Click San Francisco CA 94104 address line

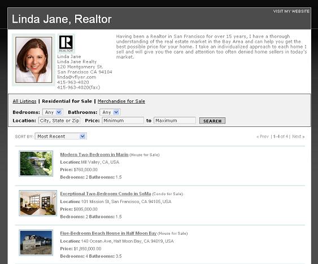85,72
